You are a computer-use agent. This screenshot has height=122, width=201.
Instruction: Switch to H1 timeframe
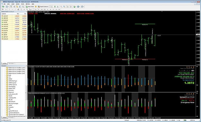48,9
